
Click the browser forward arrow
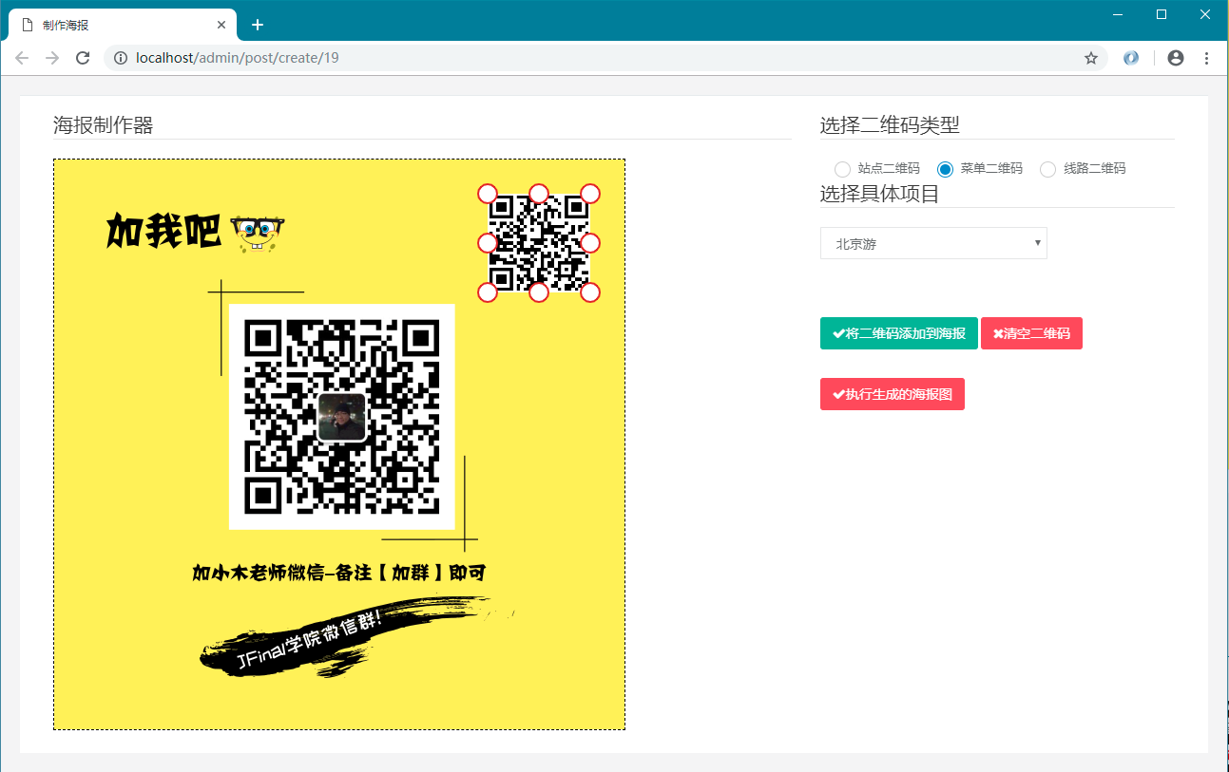(52, 58)
